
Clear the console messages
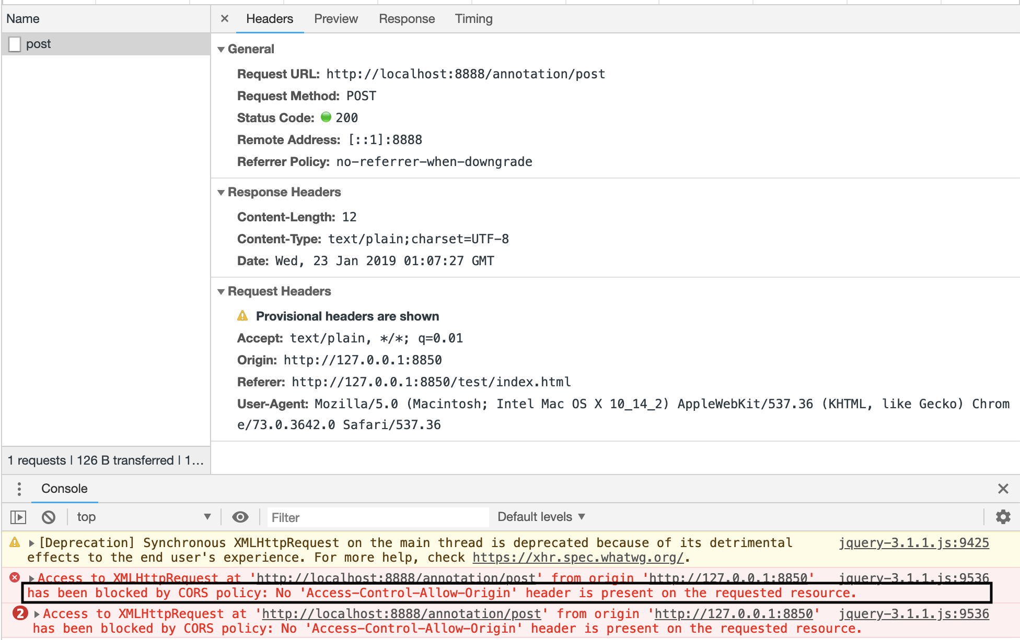49,517
